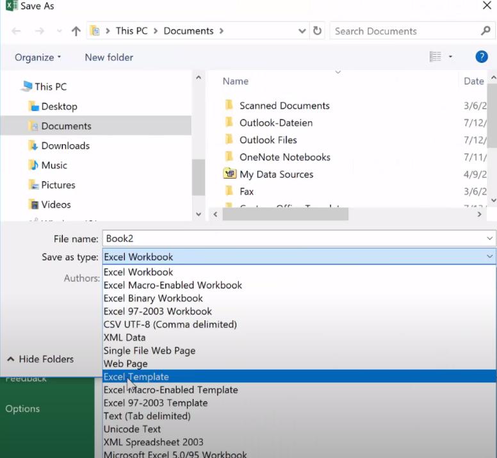Image resolution: width=497 pixels, height=458 pixels.
Task: Choose CSV UTF-8 (Comma delimited) type
Action: (x=299, y=325)
